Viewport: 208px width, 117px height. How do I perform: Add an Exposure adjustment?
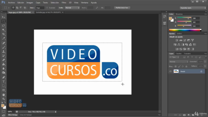click(x=188, y=40)
